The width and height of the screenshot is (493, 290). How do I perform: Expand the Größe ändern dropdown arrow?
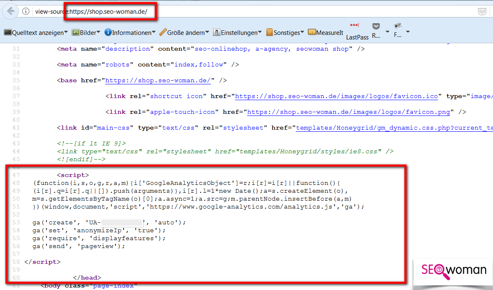click(207, 32)
